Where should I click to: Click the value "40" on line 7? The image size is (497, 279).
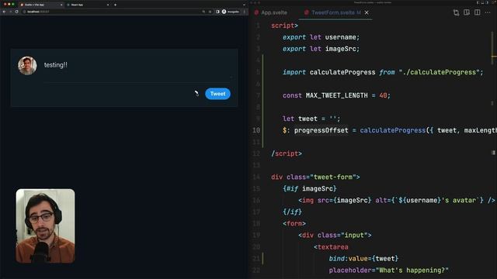coord(383,95)
